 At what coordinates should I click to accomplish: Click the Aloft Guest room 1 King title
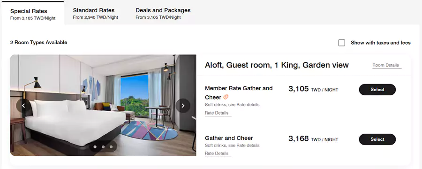pos(277,65)
